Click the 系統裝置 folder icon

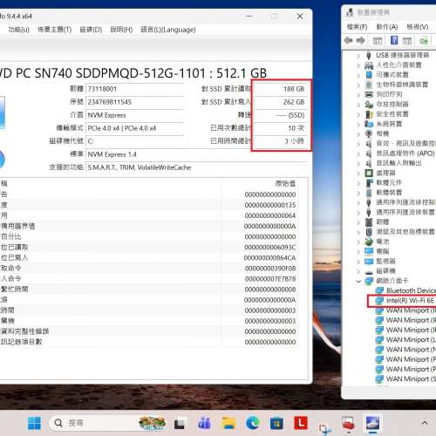369,124
